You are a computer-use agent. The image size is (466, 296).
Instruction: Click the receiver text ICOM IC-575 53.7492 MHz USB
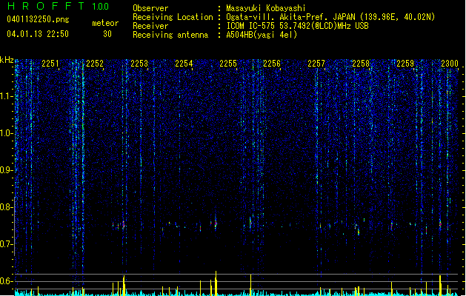298,26
